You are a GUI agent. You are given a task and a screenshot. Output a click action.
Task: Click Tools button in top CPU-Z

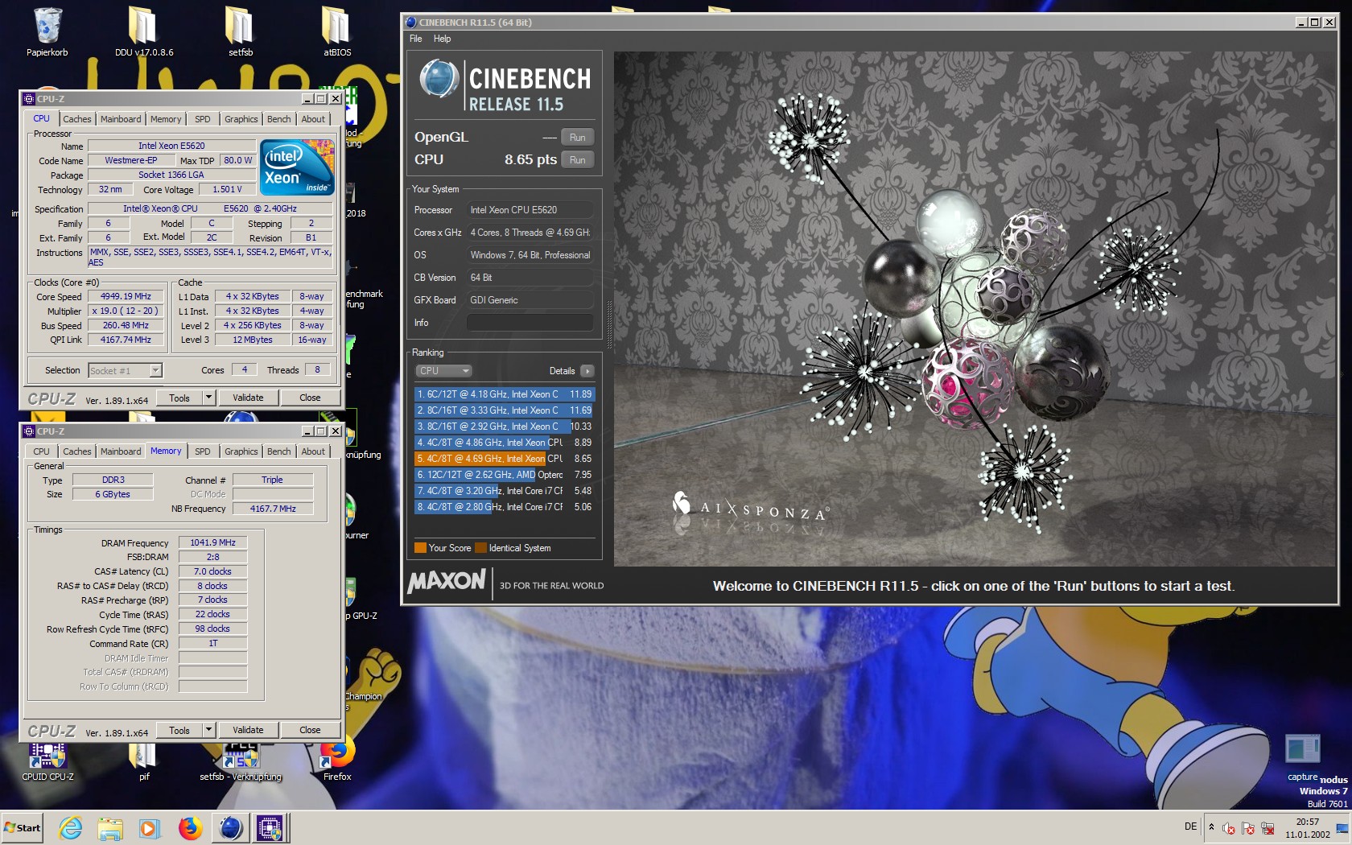(x=179, y=398)
